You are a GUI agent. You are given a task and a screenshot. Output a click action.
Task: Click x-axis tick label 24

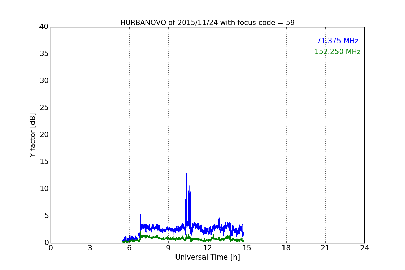364,248
